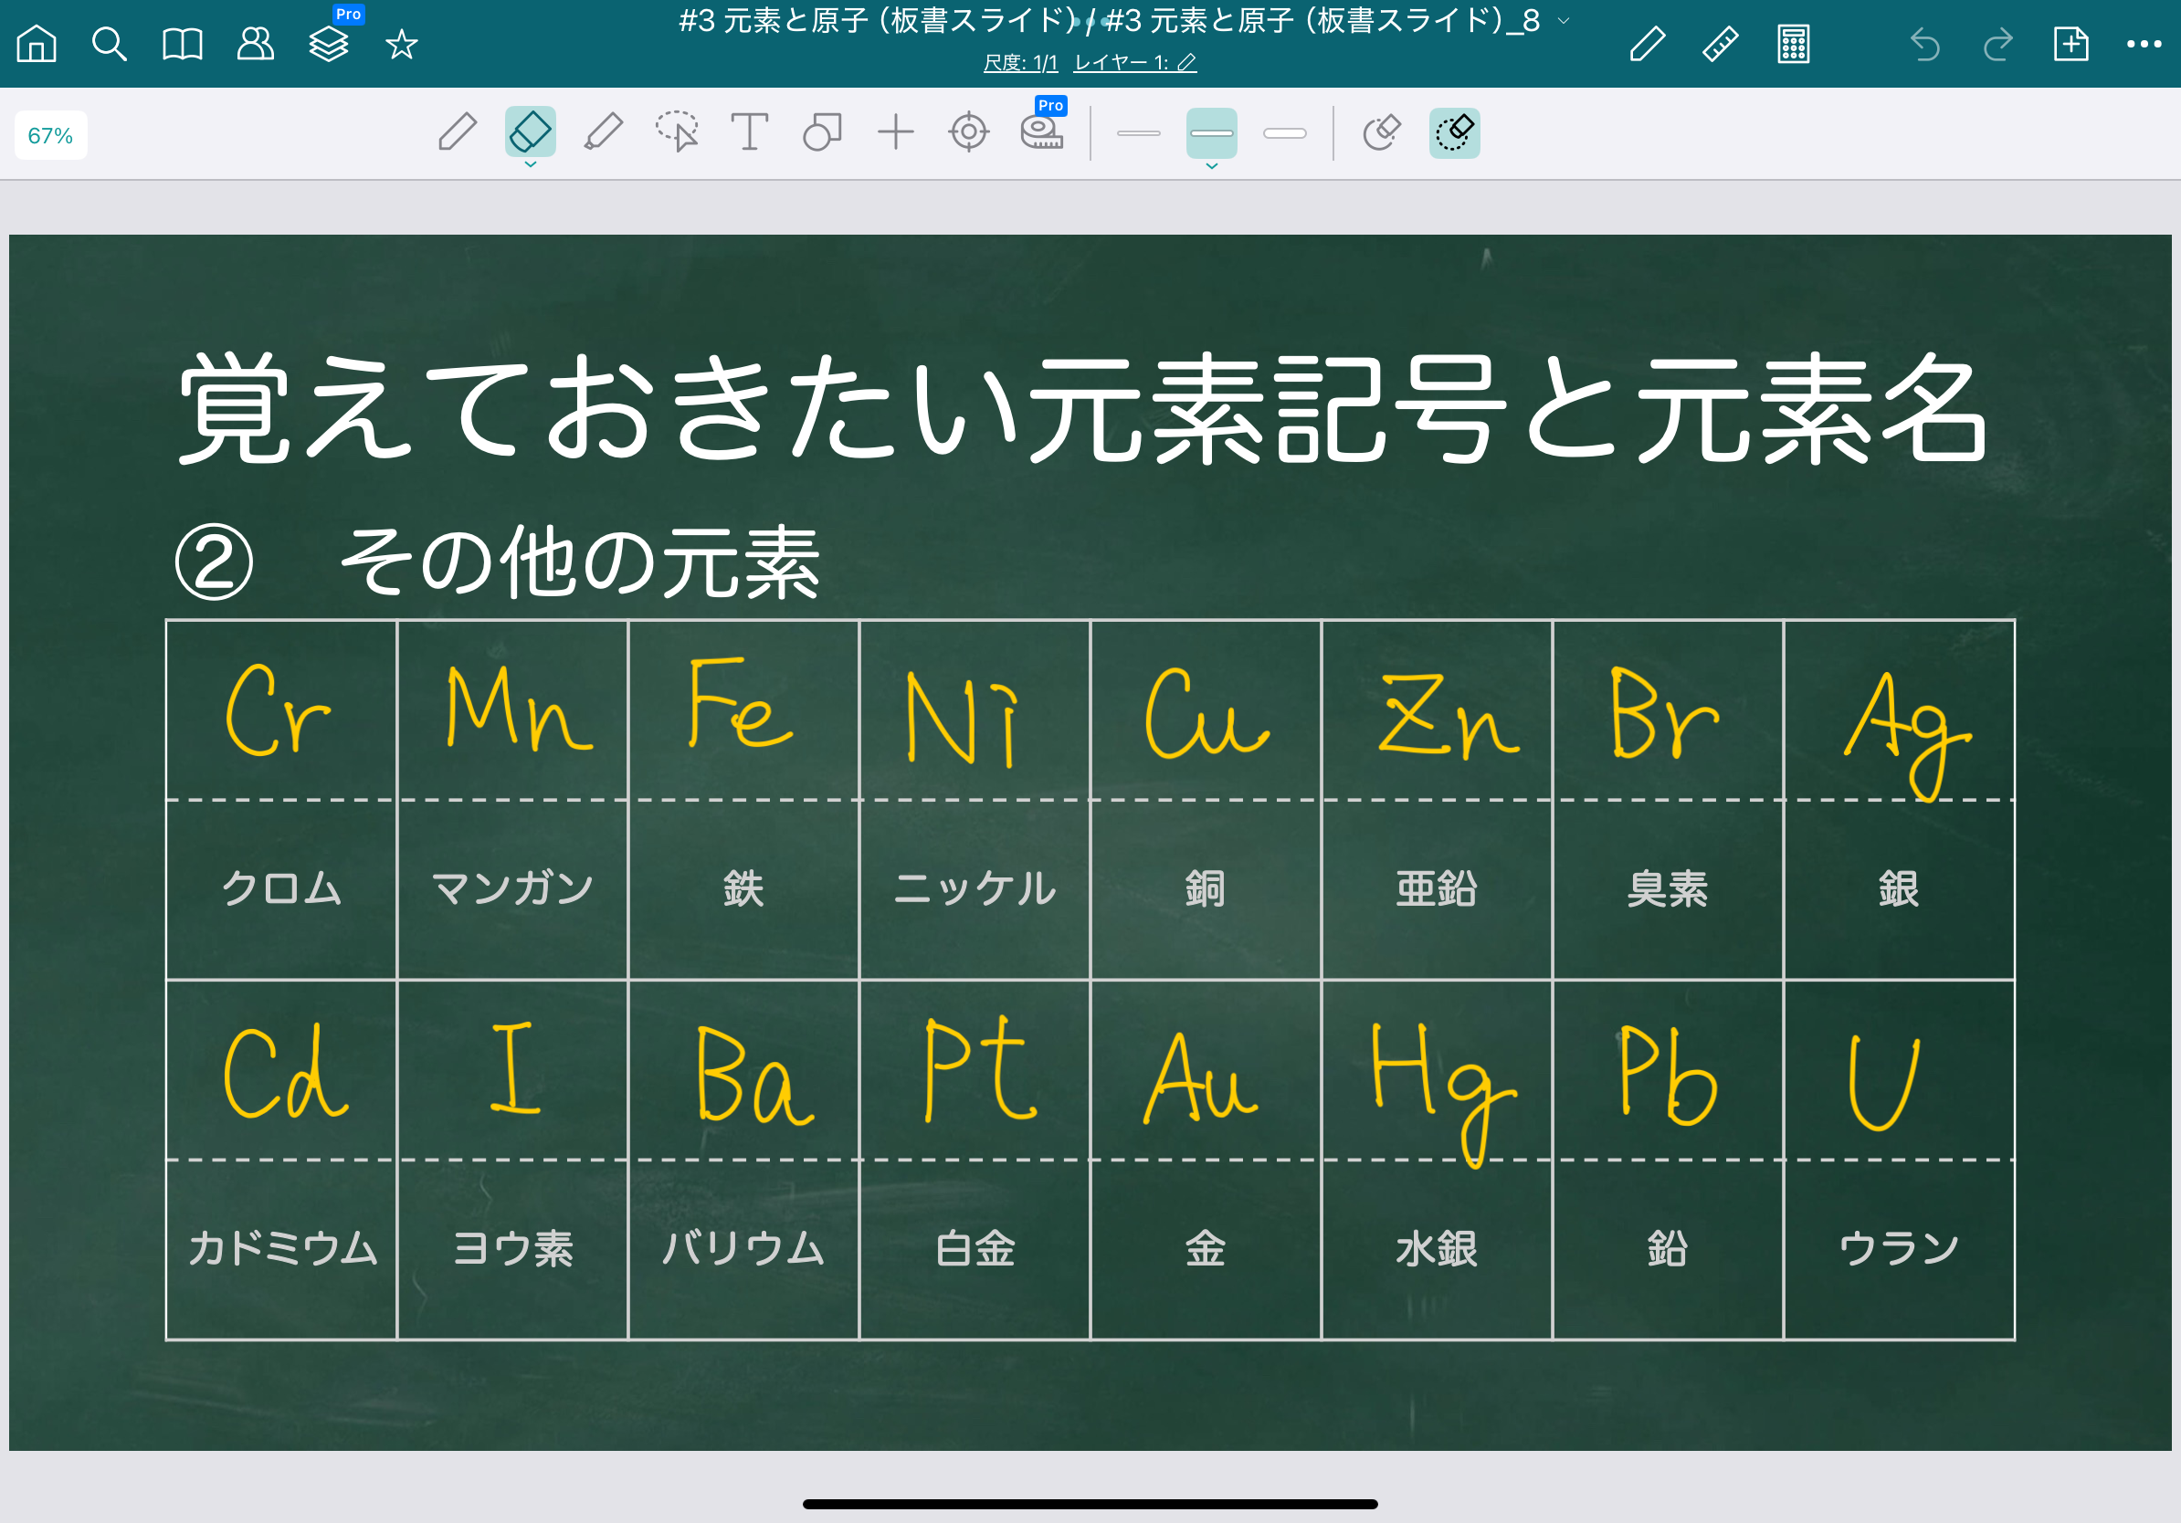Toggle the ruler tool on
2181x1523 pixels.
coord(1720,44)
